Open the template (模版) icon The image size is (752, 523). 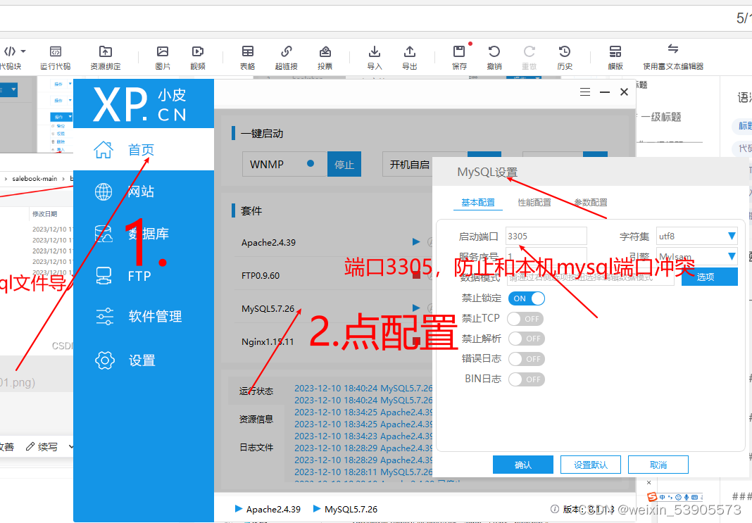[615, 51]
